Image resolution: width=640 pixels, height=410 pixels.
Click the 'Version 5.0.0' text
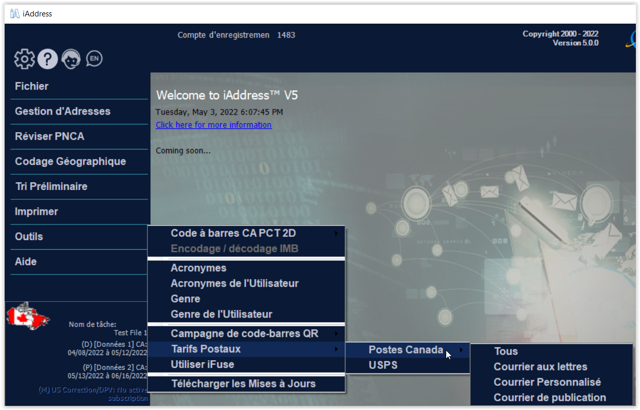tap(576, 43)
